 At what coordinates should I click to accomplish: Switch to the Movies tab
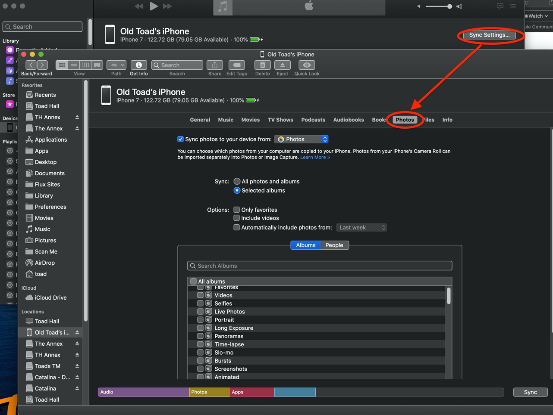251,120
